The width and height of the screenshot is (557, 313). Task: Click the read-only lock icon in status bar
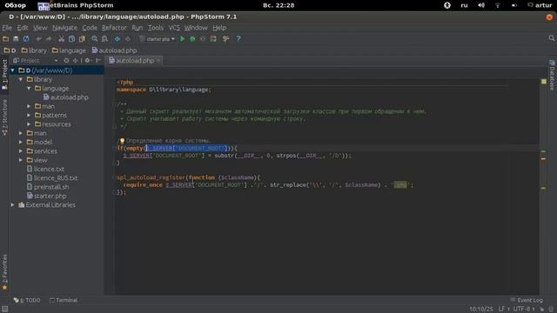pyautogui.click(x=542, y=310)
